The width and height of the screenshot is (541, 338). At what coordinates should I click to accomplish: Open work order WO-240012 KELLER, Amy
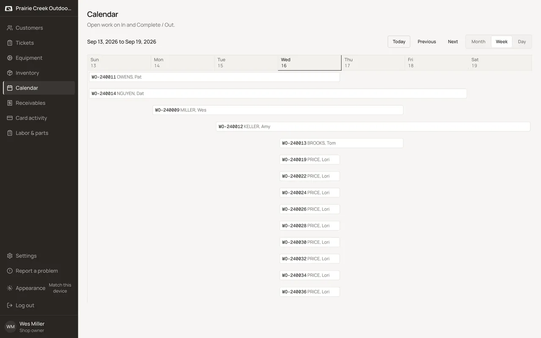[373, 126]
